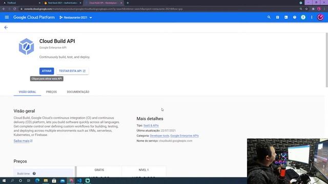
Task: Switch to the Authentication Firebase browser tab
Action: tap(62, 3)
